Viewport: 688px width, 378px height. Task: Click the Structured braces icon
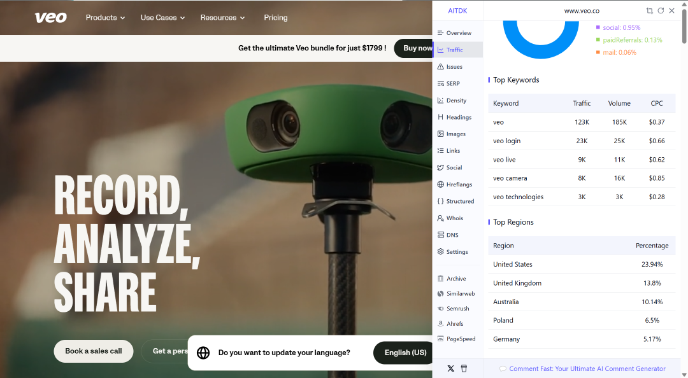click(x=441, y=201)
